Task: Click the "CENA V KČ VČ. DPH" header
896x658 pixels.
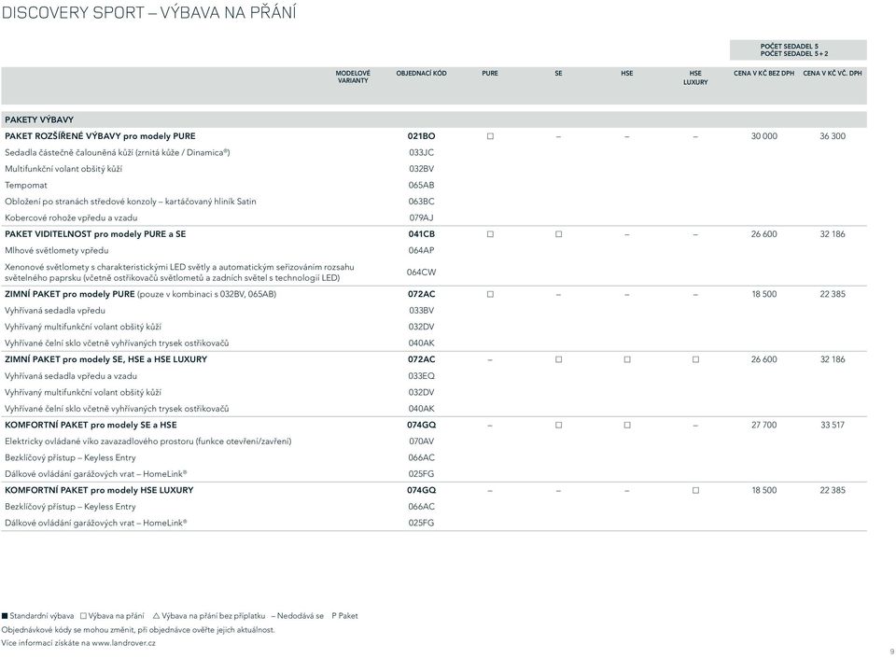Action: (832, 74)
